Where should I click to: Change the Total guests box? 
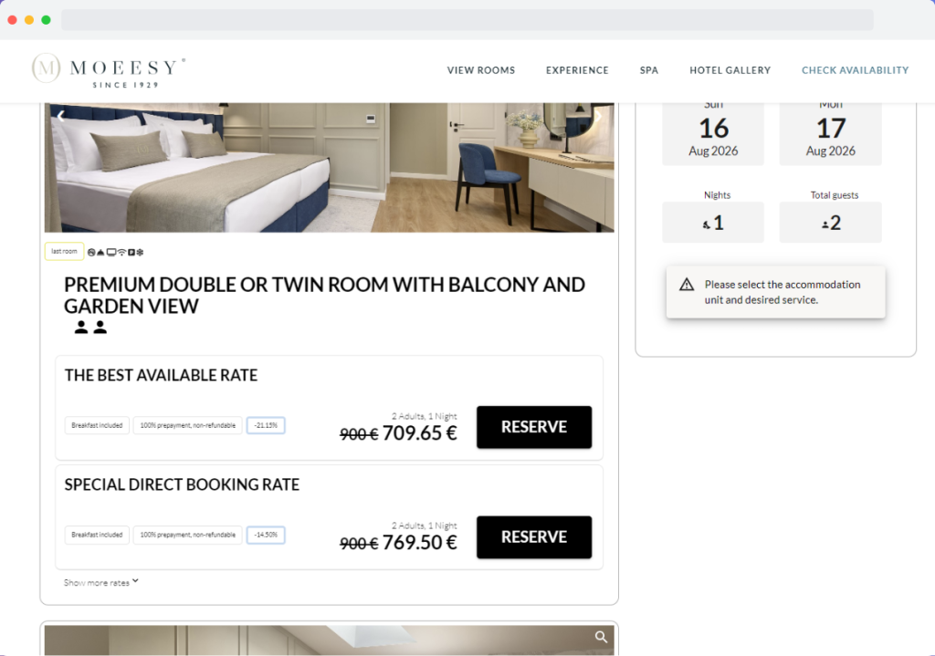[831, 223]
